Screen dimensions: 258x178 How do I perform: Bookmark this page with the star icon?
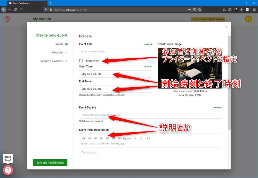[200, 10]
